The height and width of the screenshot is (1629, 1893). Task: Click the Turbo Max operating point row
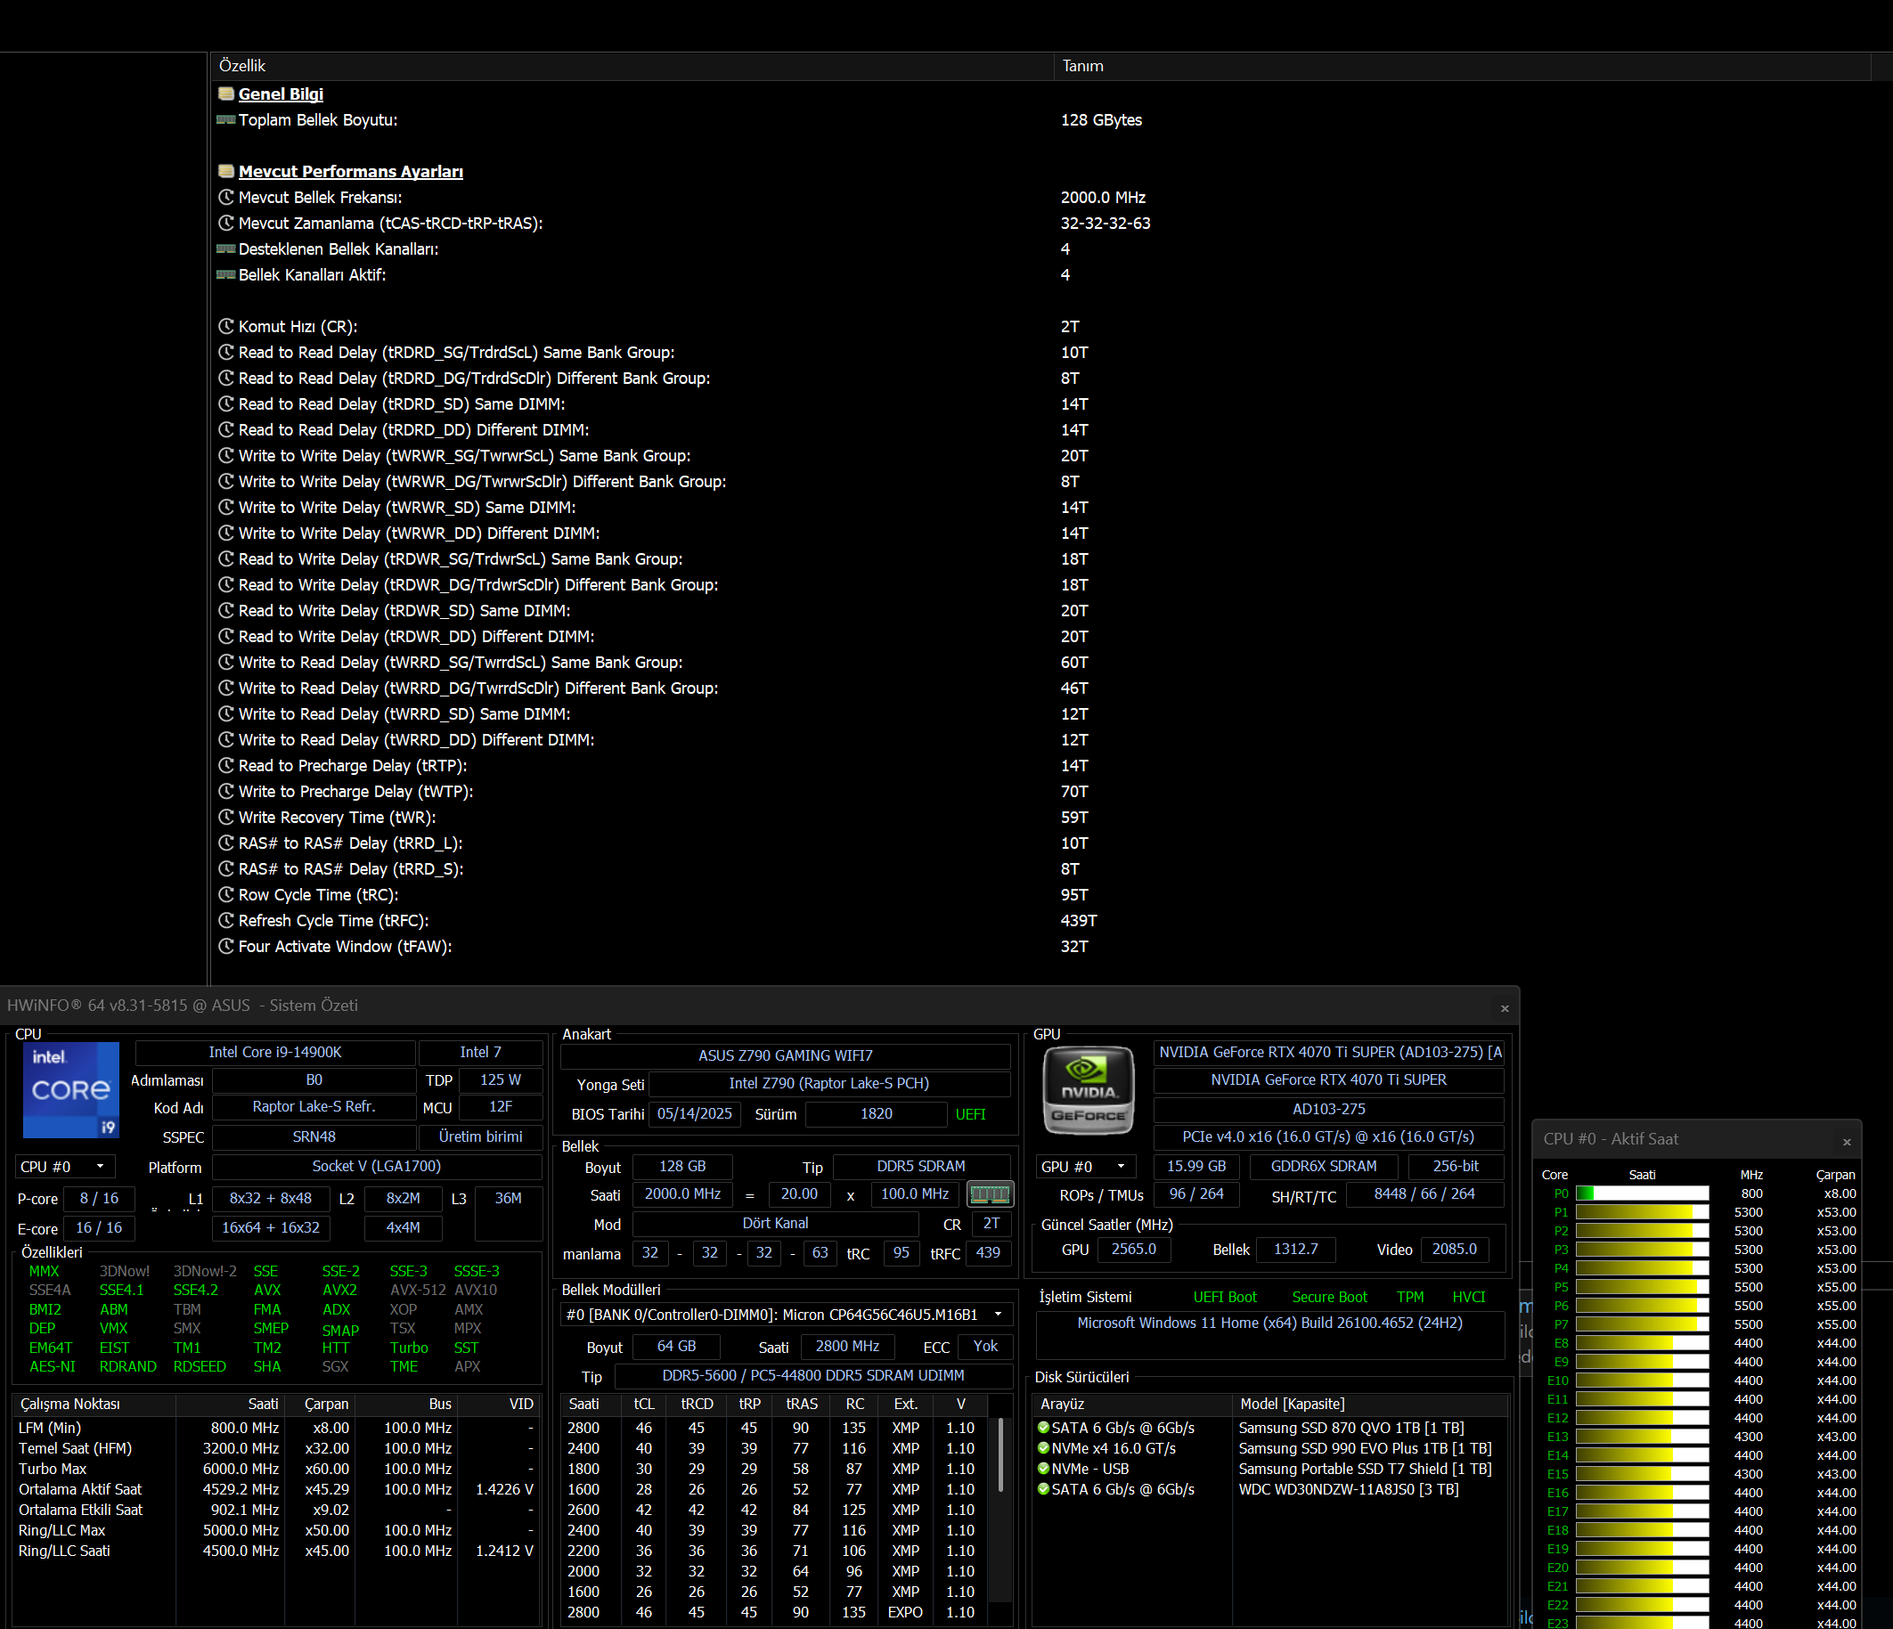275,1469
